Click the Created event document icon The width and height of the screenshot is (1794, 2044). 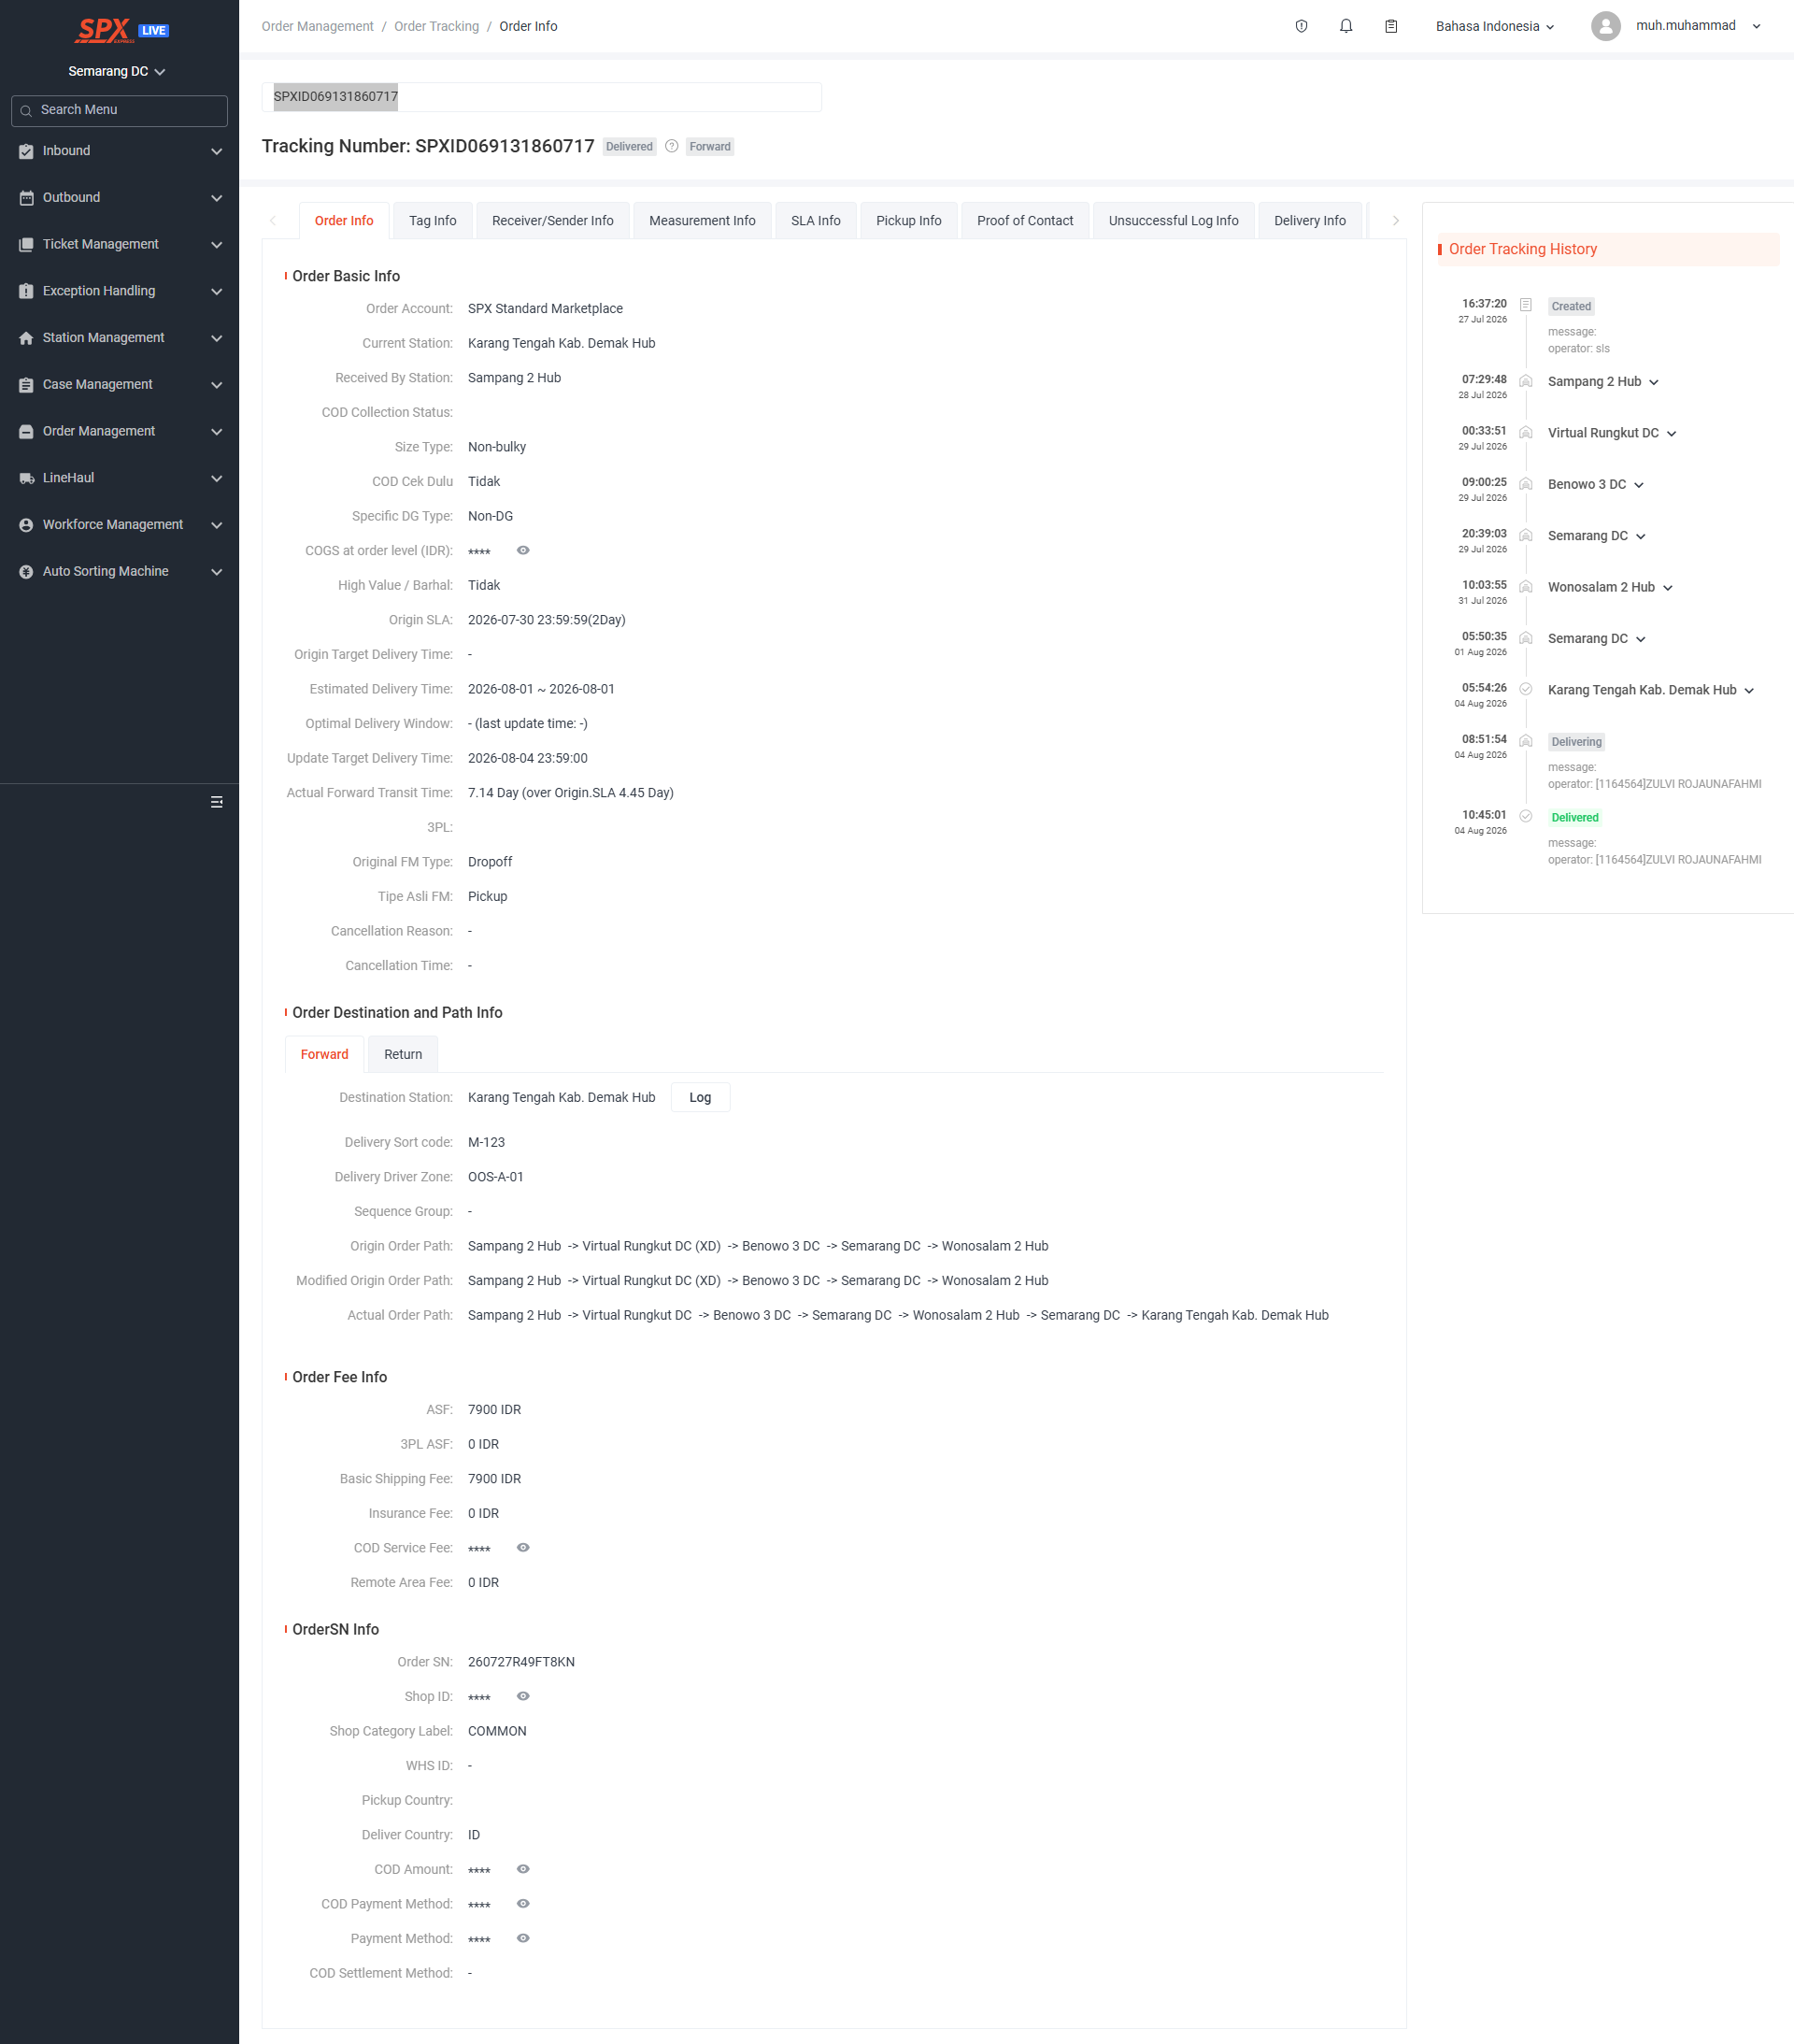pyautogui.click(x=1526, y=305)
